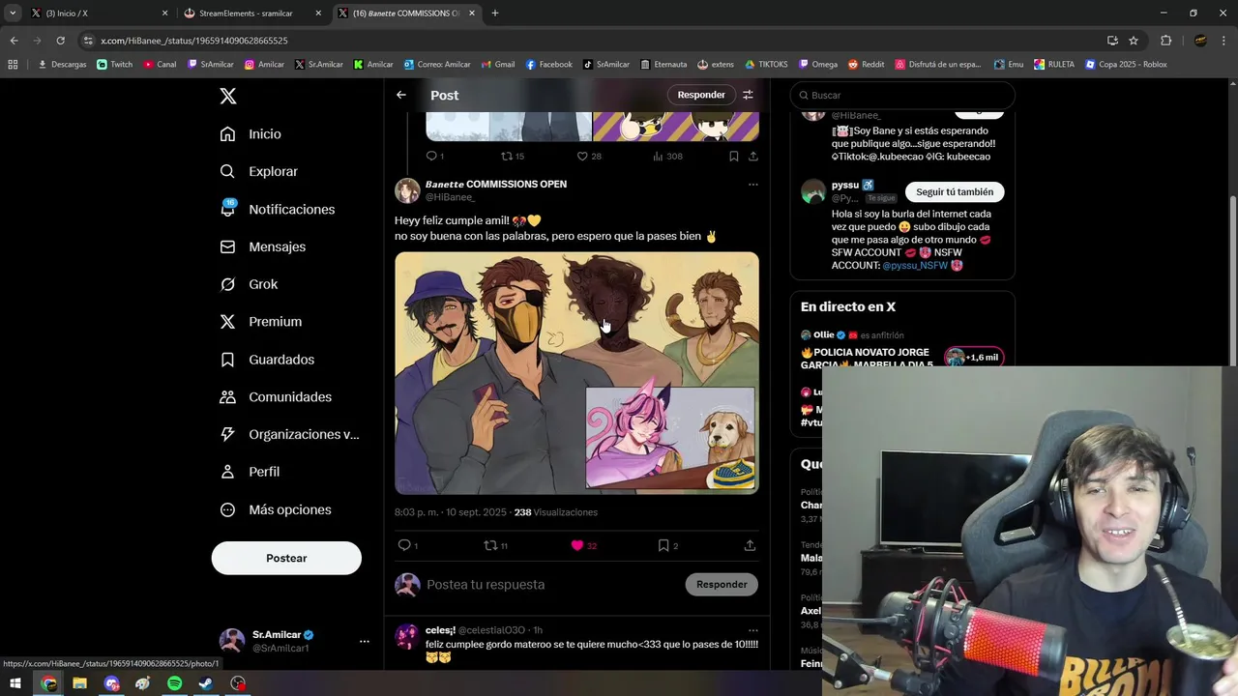1238x696 pixels.
Task: Reload the page
Action: pyautogui.click(x=60, y=41)
